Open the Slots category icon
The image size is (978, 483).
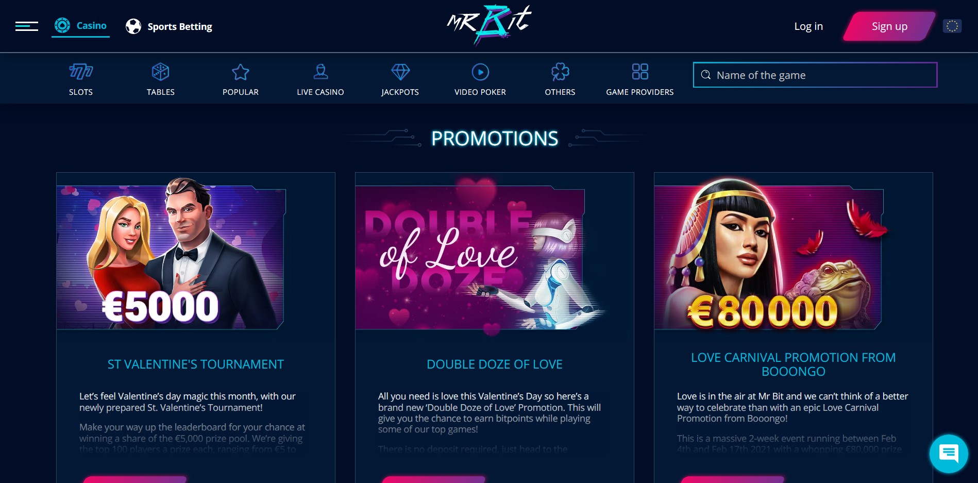point(81,72)
